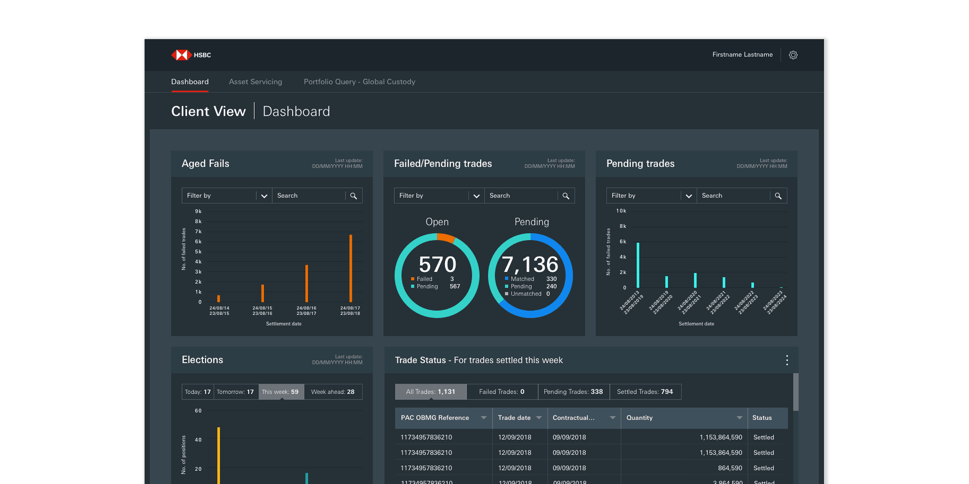Click Pending donut chart 7,136 total
This screenshot has width=969, height=484.
point(530,264)
